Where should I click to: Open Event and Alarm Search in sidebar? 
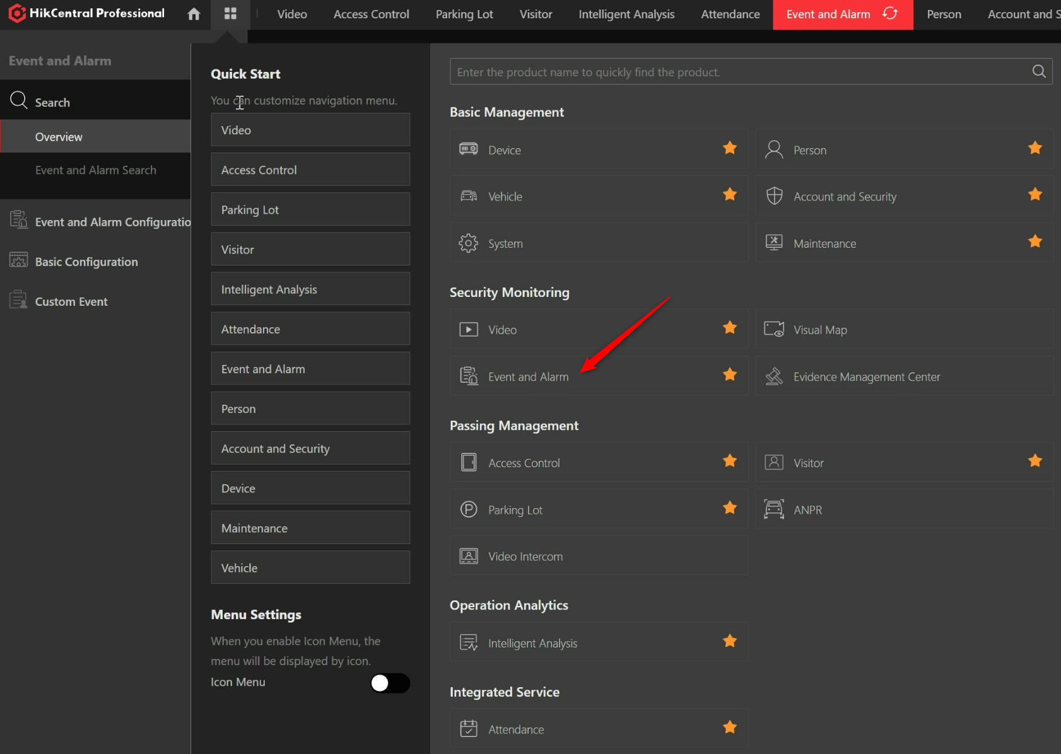click(95, 170)
